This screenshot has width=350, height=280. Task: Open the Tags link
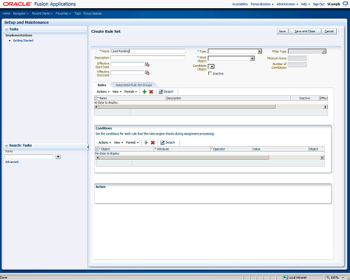point(78,13)
